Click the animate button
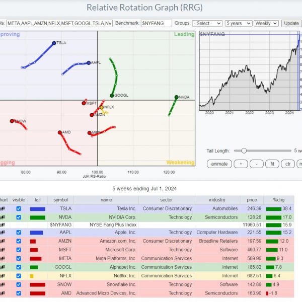The image size is (302, 302). click(x=219, y=164)
